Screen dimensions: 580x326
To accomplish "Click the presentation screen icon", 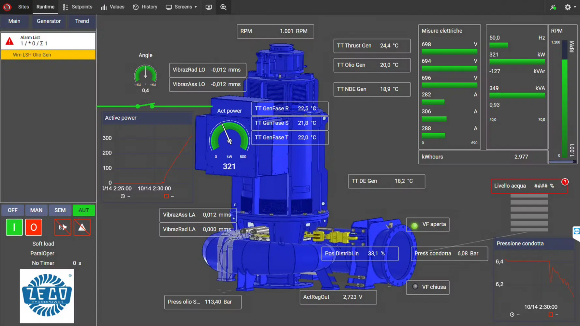I will [x=208, y=7].
